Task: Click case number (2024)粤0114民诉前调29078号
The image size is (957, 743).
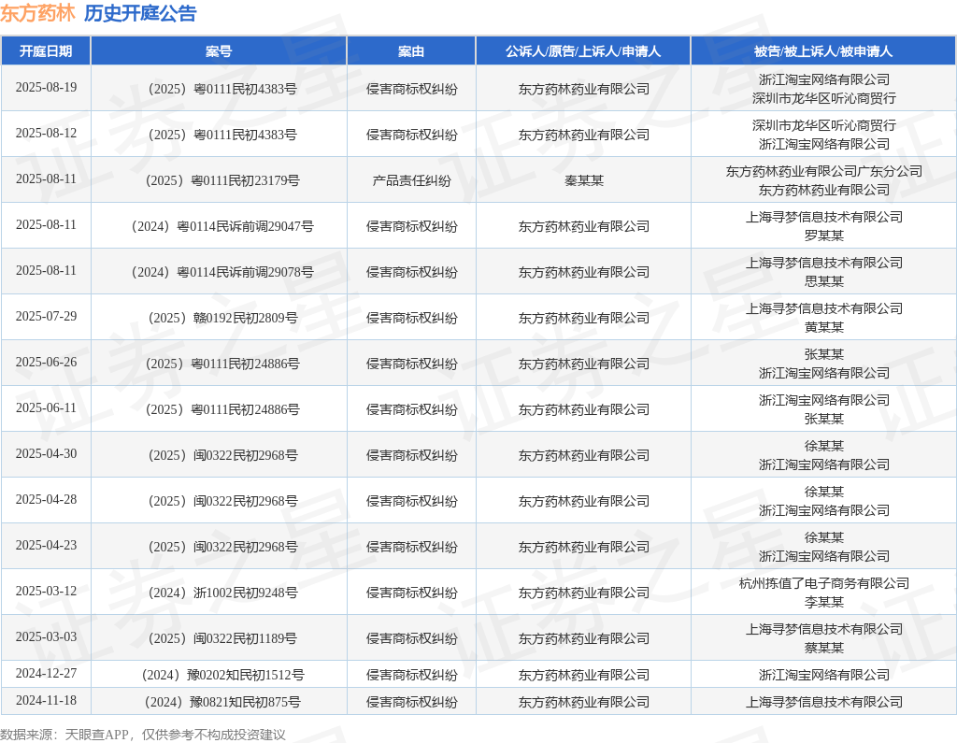Action: pos(222,272)
